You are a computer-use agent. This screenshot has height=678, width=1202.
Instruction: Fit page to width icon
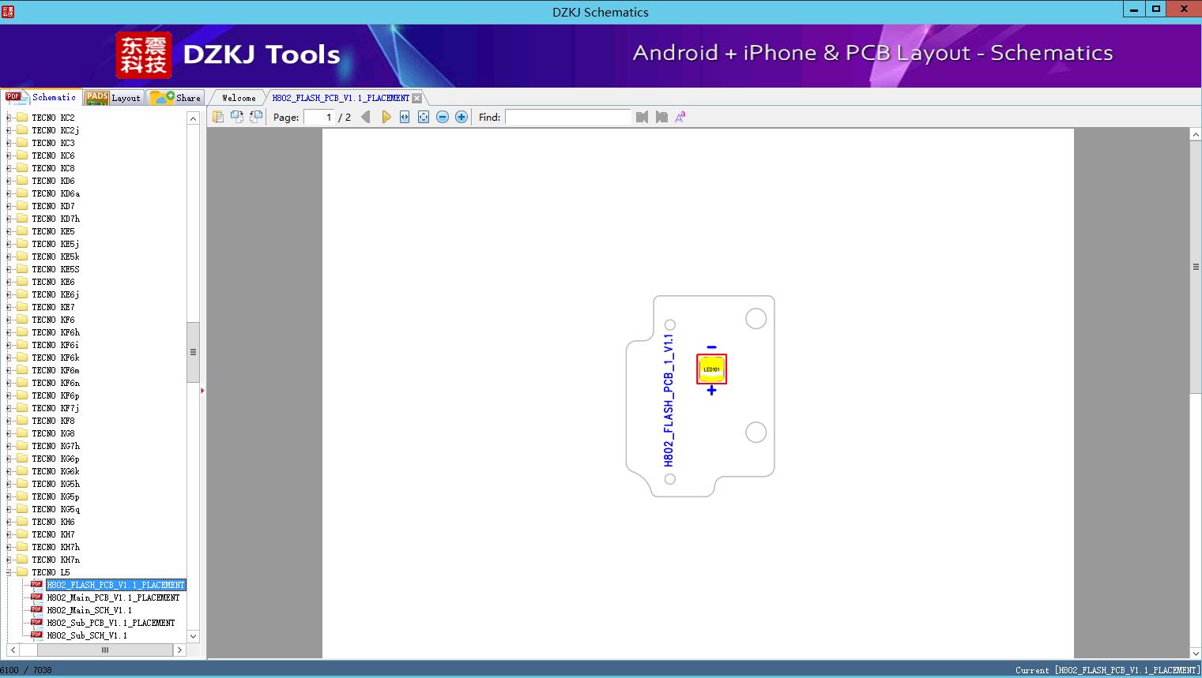tap(405, 117)
